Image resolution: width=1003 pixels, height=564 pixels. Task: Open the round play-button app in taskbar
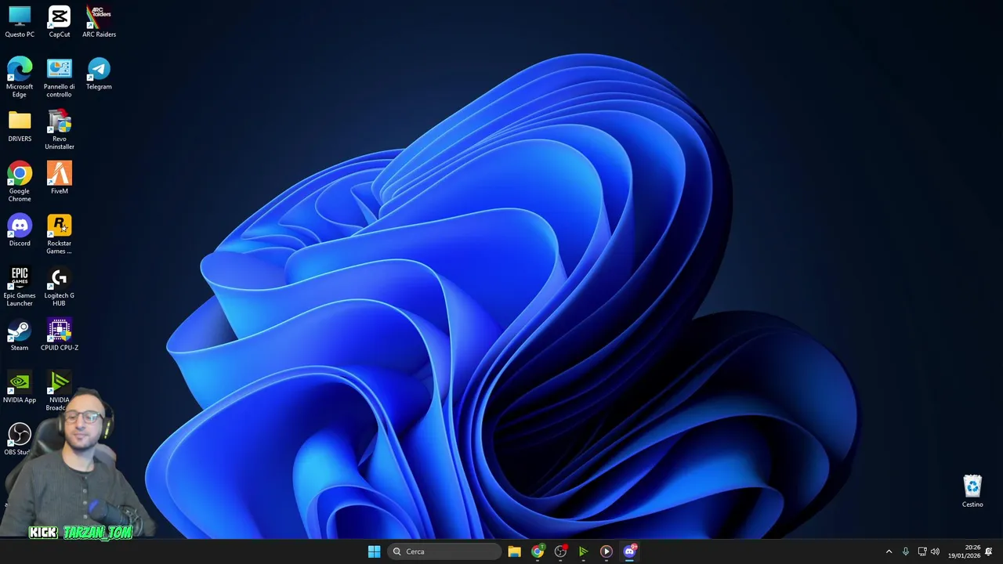606,551
